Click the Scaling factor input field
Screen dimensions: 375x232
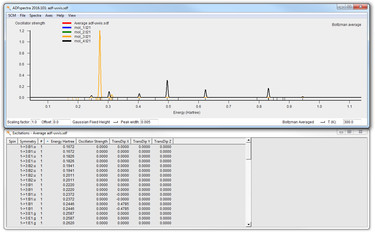tap(36, 122)
